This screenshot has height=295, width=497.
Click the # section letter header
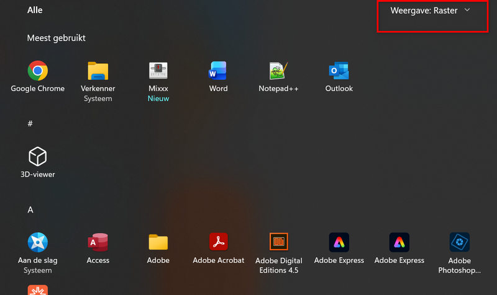[x=30, y=124]
